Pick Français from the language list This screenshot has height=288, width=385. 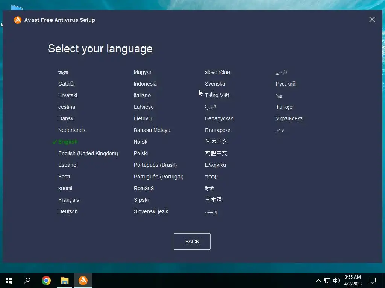click(68, 200)
